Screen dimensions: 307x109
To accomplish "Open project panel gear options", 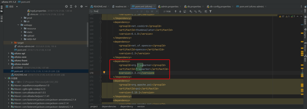I will [82, 7].
